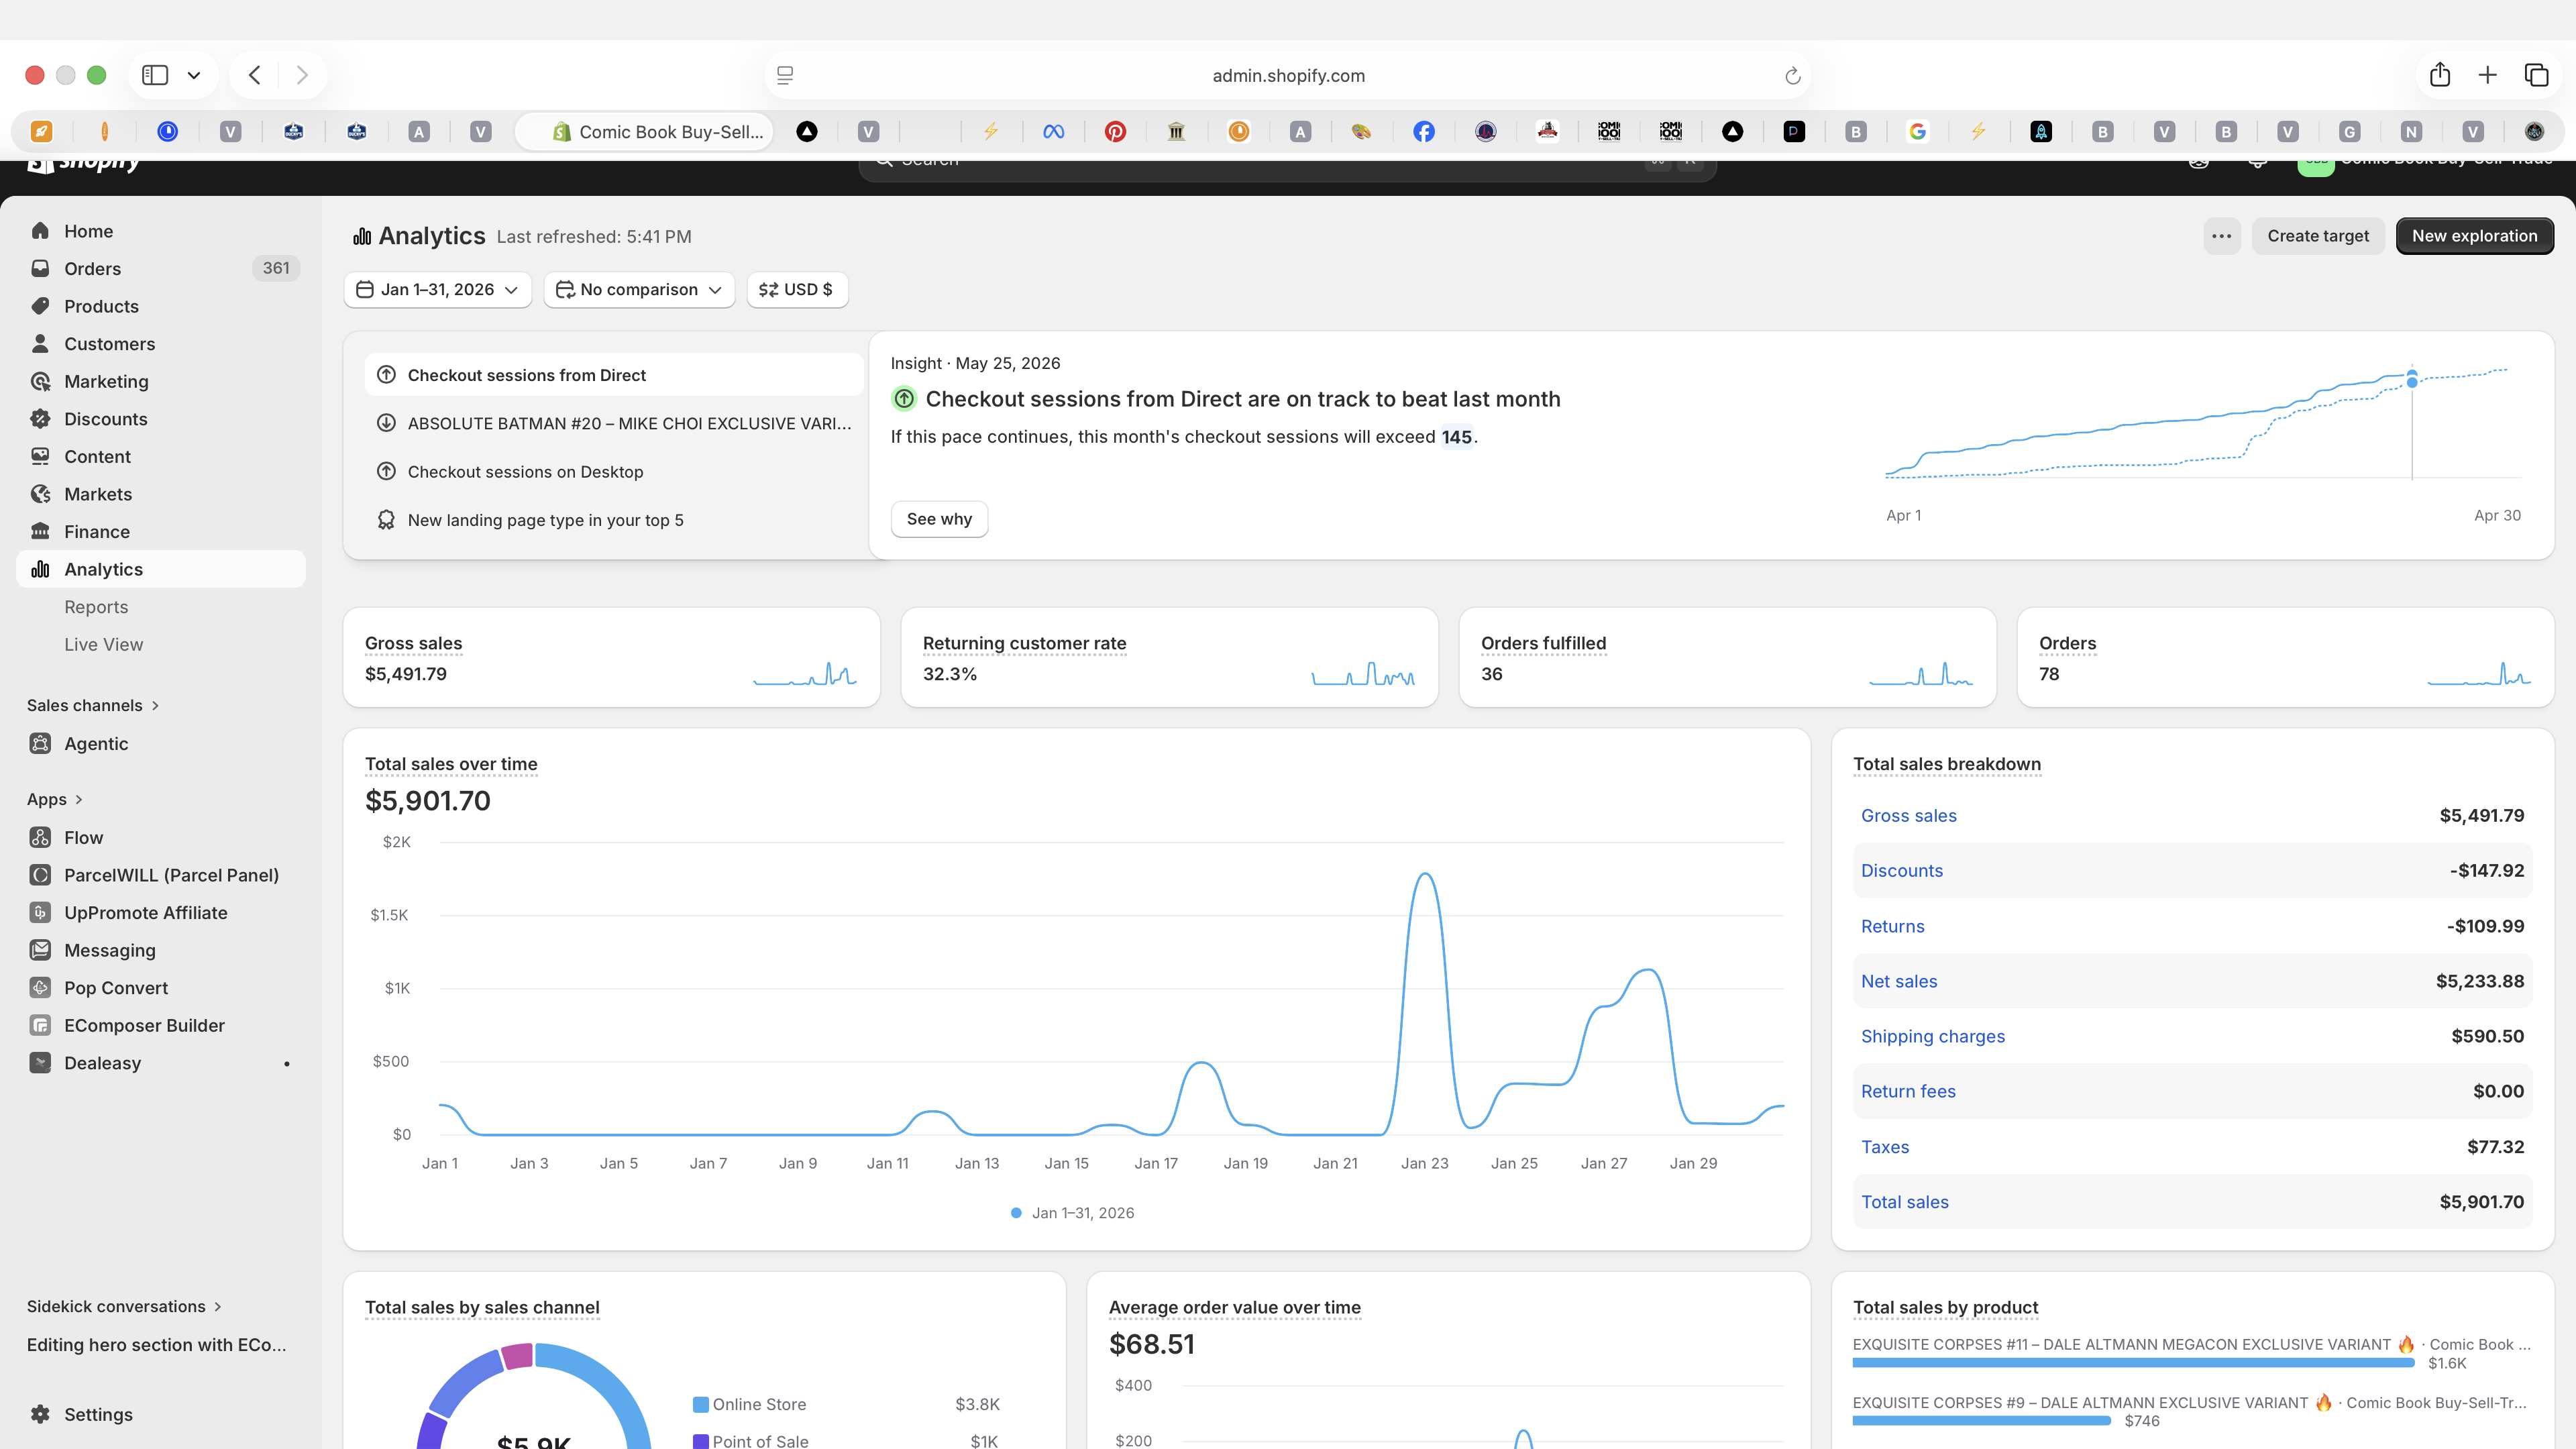Open the Discounts link in sales breakdown

point(1902,870)
